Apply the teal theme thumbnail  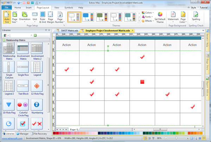point(130,17)
